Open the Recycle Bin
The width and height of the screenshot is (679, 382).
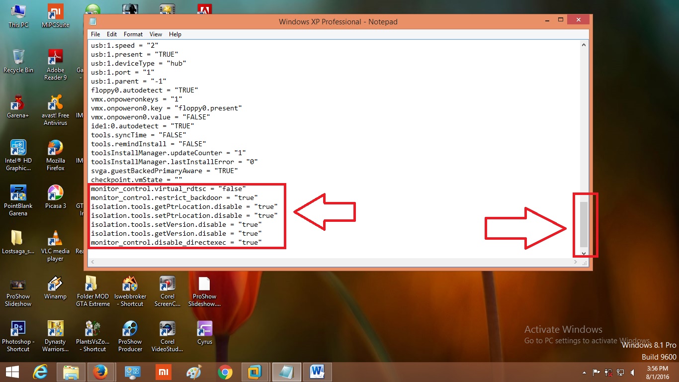tap(18, 55)
